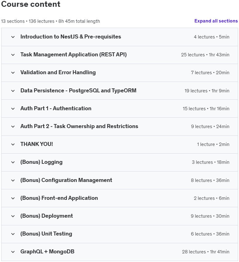Expand chevron beside (Bonus) Deployment
Screen dimensions: 239x262
coord(13,216)
